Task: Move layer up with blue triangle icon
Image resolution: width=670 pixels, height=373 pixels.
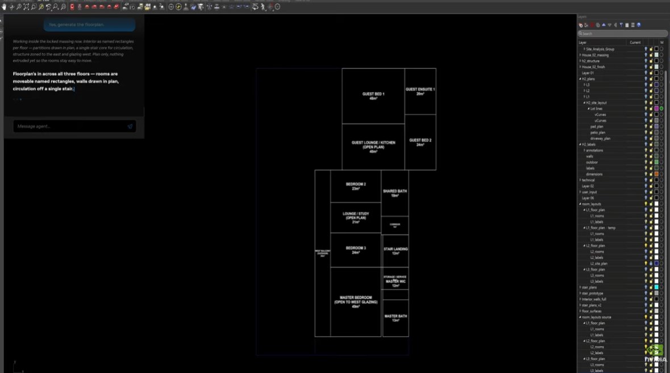Action: point(604,25)
